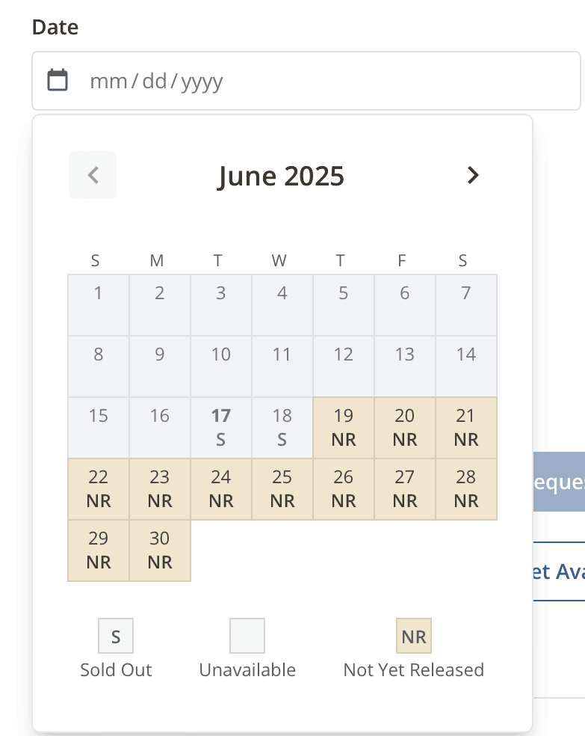
Task: Open the partially visible availability link
Action: click(559, 571)
